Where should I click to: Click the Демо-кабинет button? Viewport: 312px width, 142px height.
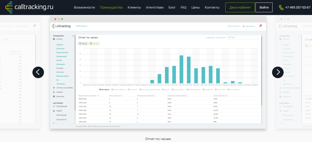(240, 8)
